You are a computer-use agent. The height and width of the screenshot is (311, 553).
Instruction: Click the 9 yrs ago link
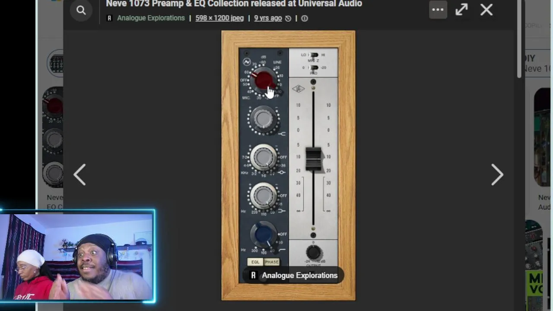(x=268, y=18)
